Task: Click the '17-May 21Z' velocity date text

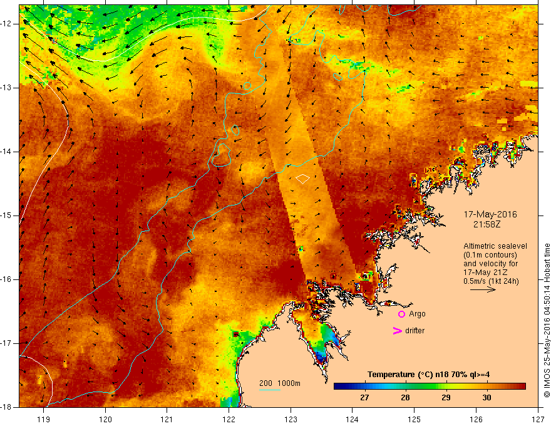Action: 485,273
